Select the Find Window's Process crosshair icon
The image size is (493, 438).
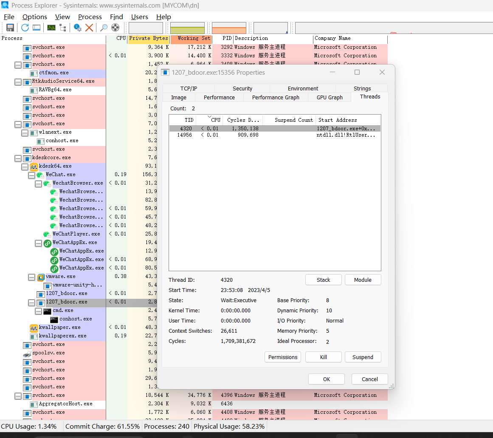coord(115,28)
